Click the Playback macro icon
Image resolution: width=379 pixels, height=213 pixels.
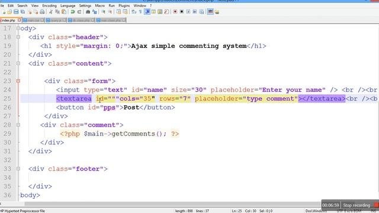[188, 12]
